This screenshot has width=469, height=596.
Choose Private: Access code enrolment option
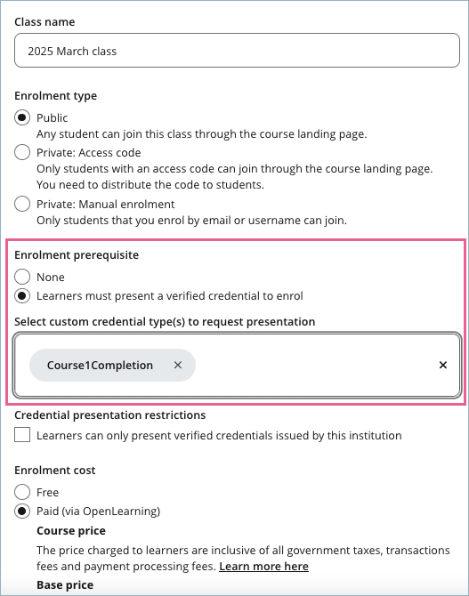tap(22, 152)
